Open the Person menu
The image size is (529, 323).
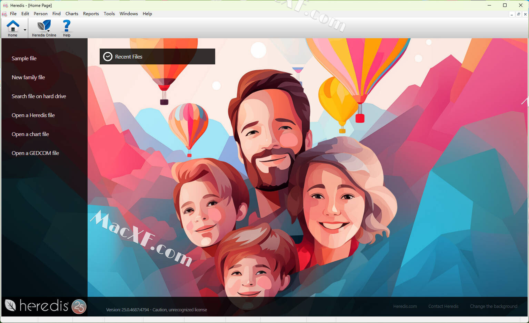tap(40, 14)
